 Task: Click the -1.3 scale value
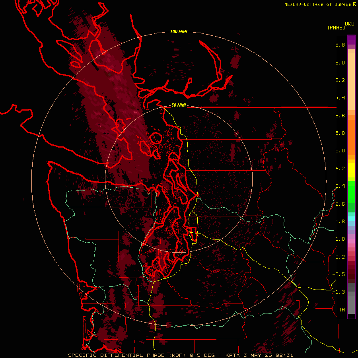click(x=339, y=292)
